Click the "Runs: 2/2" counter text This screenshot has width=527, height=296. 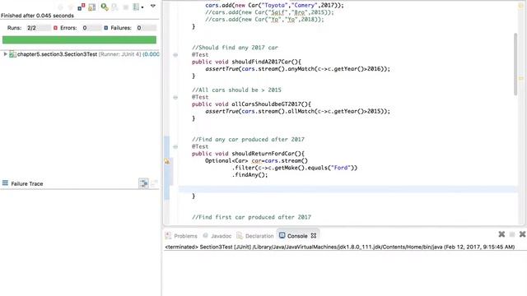click(21, 28)
